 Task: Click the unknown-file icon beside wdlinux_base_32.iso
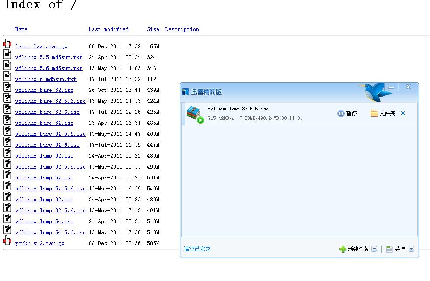[7, 88]
